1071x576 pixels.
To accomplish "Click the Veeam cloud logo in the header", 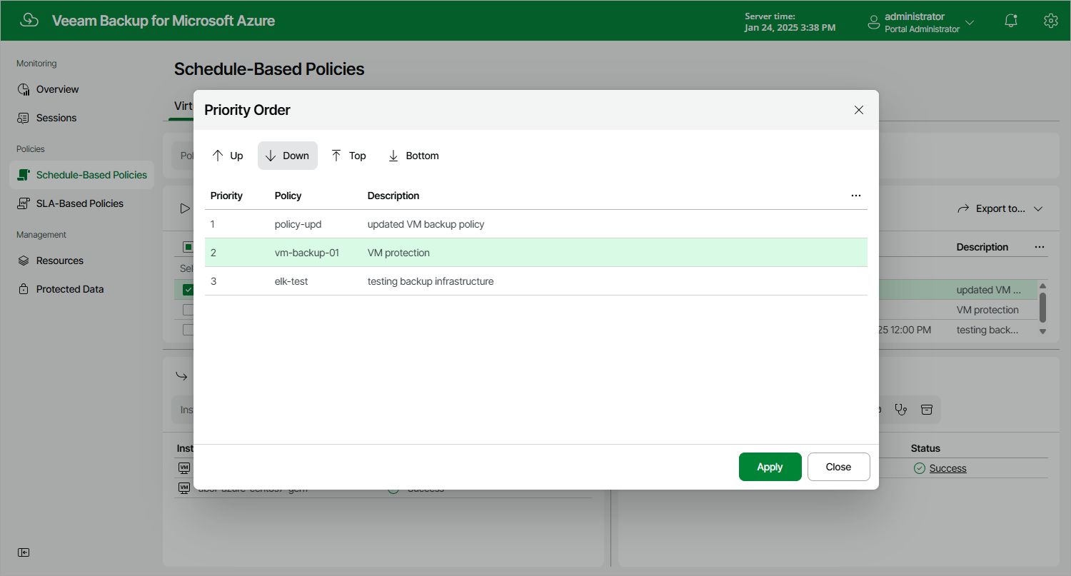I will point(29,20).
